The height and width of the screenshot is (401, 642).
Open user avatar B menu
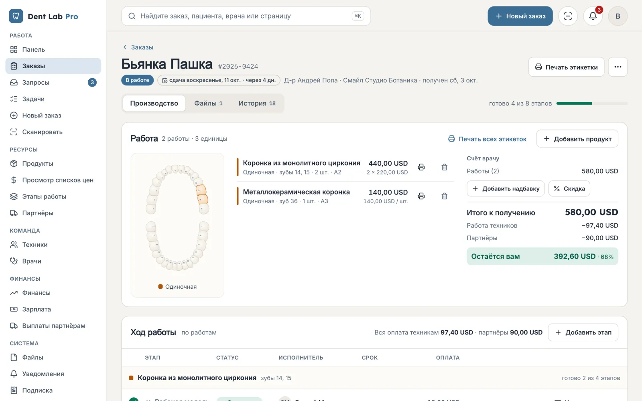[x=618, y=16]
